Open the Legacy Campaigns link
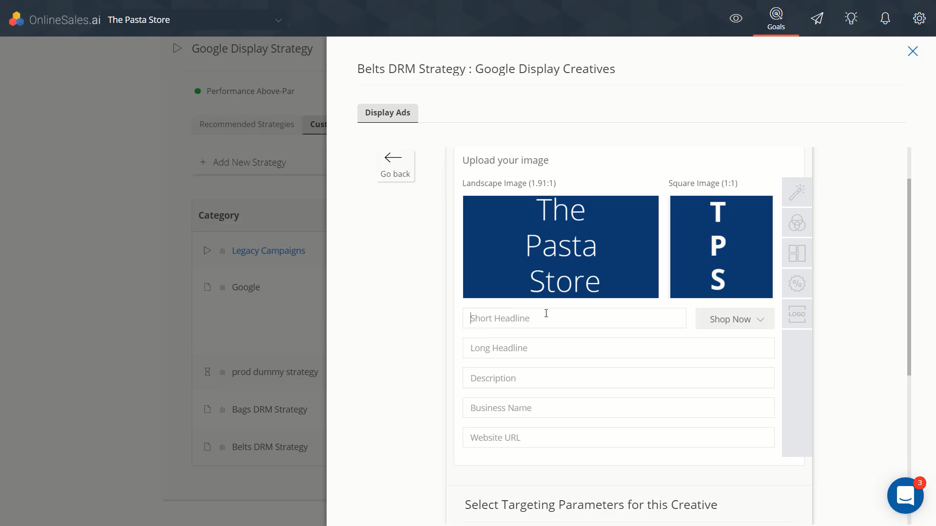This screenshot has height=526, width=936. (x=269, y=250)
